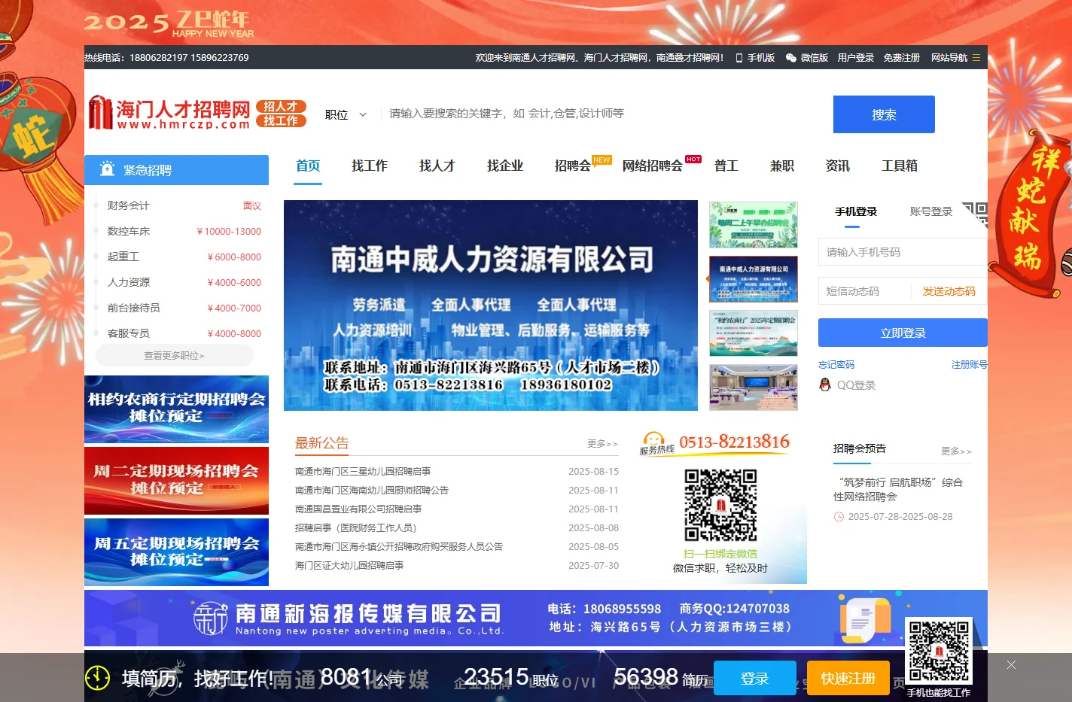The width and height of the screenshot is (1072, 702).
Task: Click the 立即登录 button
Action: 903,333
